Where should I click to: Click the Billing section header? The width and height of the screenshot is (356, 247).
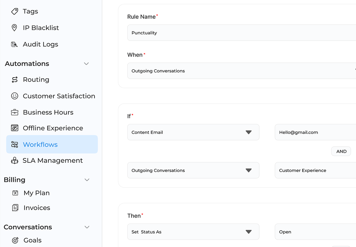click(x=15, y=180)
